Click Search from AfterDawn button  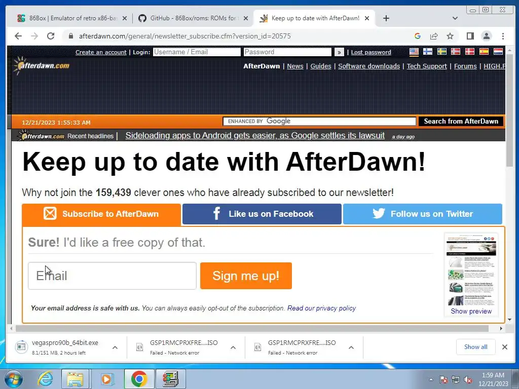(x=461, y=121)
